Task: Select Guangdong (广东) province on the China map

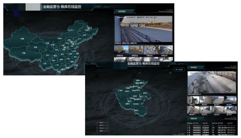Action: (65, 65)
